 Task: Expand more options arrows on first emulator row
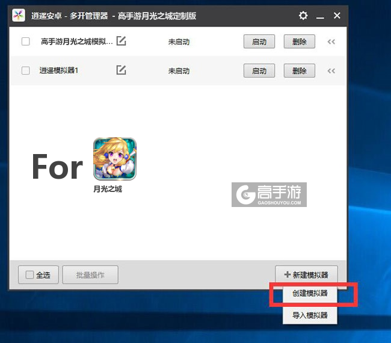coord(331,42)
